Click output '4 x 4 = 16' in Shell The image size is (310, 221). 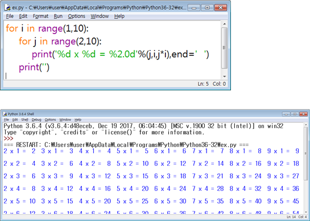(95, 189)
